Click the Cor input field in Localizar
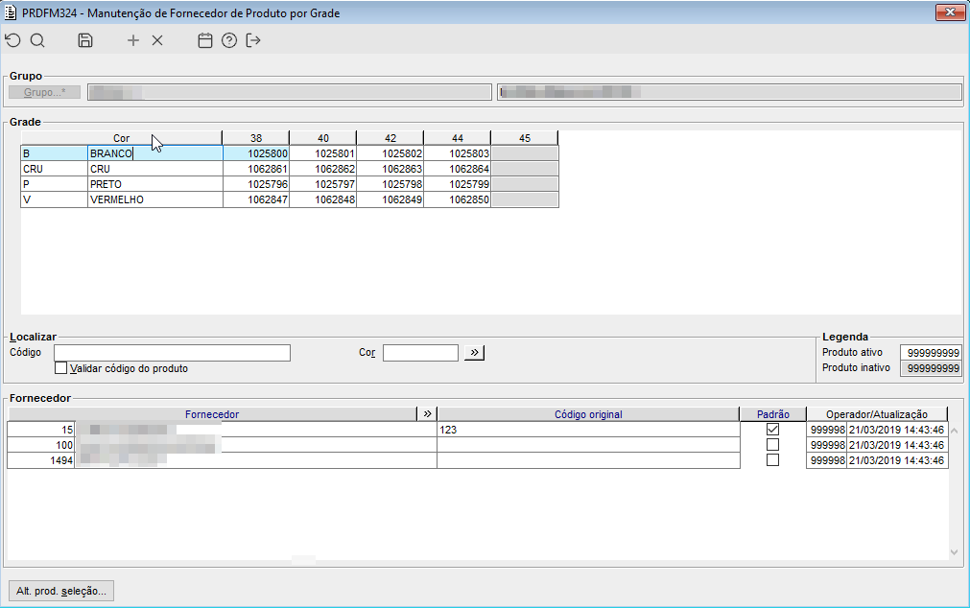This screenshot has height=608, width=970. [x=420, y=353]
